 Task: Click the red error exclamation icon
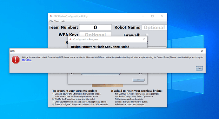click(16, 60)
